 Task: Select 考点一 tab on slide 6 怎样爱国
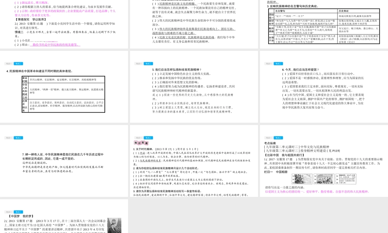268,64
